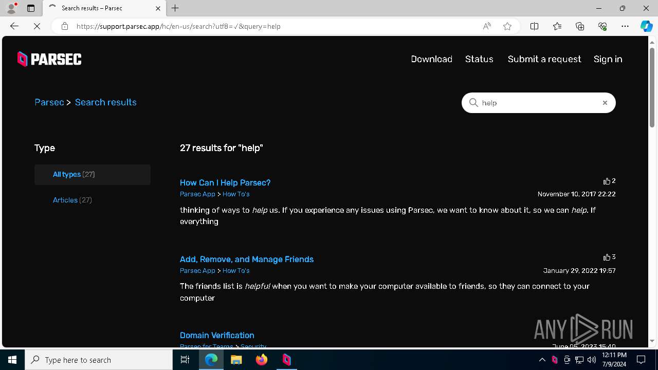Click thumbs-up icon with 3 votes
This screenshot has height=370, width=658.
[x=607, y=257]
